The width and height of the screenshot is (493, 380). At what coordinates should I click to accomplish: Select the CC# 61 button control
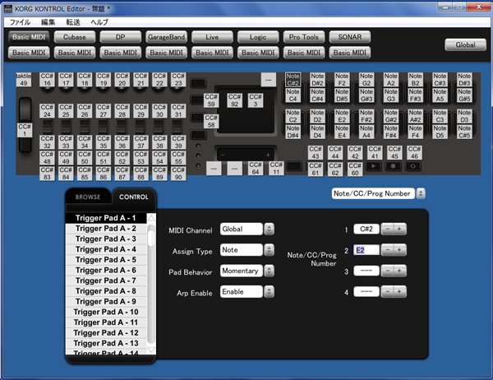(x=316, y=169)
